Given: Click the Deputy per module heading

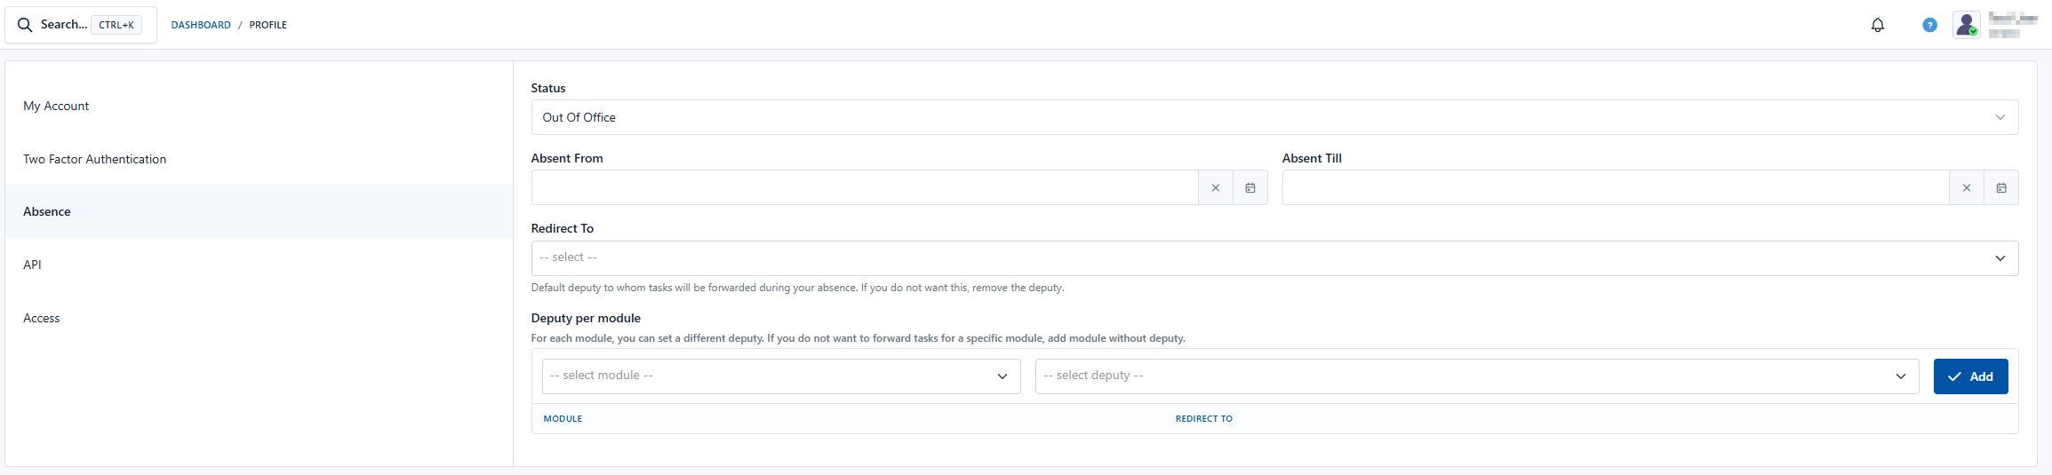Looking at the screenshot, I should pos(586,318).
